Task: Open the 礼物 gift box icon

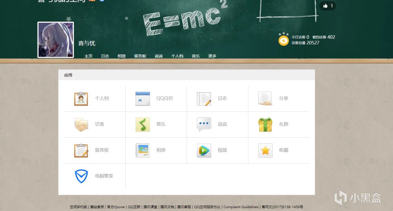Action: pyautogui.click(x=265, y=124)
